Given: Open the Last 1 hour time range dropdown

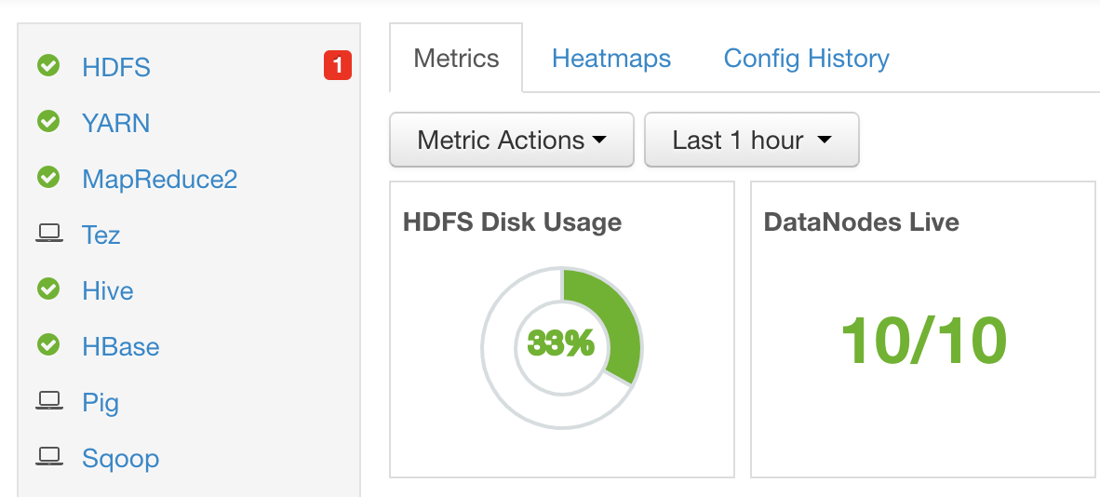Looking at the screenshot, I should pos(751,140).
